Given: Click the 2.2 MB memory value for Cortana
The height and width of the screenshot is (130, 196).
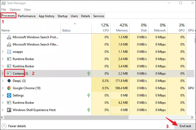Looking at the screenshot, I should coord(123,74).
